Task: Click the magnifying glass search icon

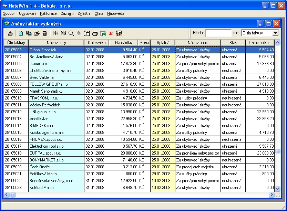Action: pos(71,33)
